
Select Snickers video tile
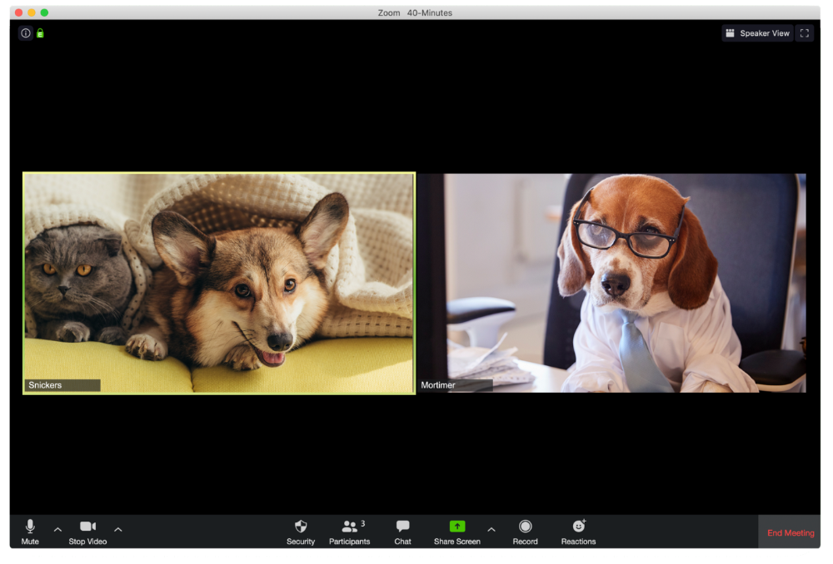(x=219, y=284)
